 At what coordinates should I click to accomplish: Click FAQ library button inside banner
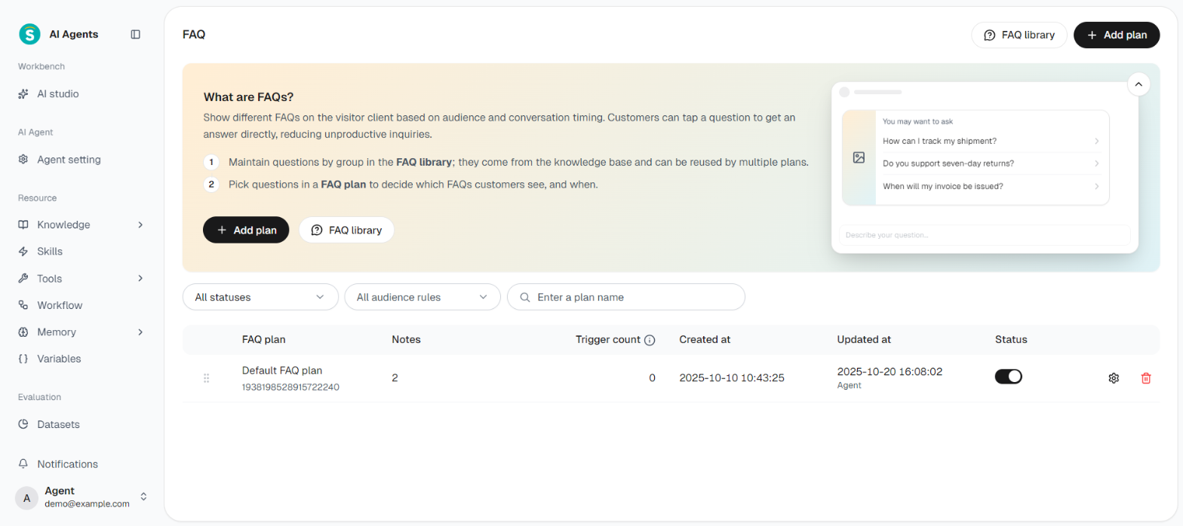click(x=346, y=230)
